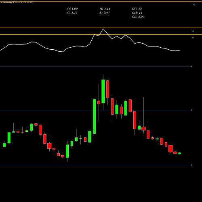Screen dimensions: 202x202
Task: Click the 'Charts USA TEDU' chart title
Action: tap(23, 2)
